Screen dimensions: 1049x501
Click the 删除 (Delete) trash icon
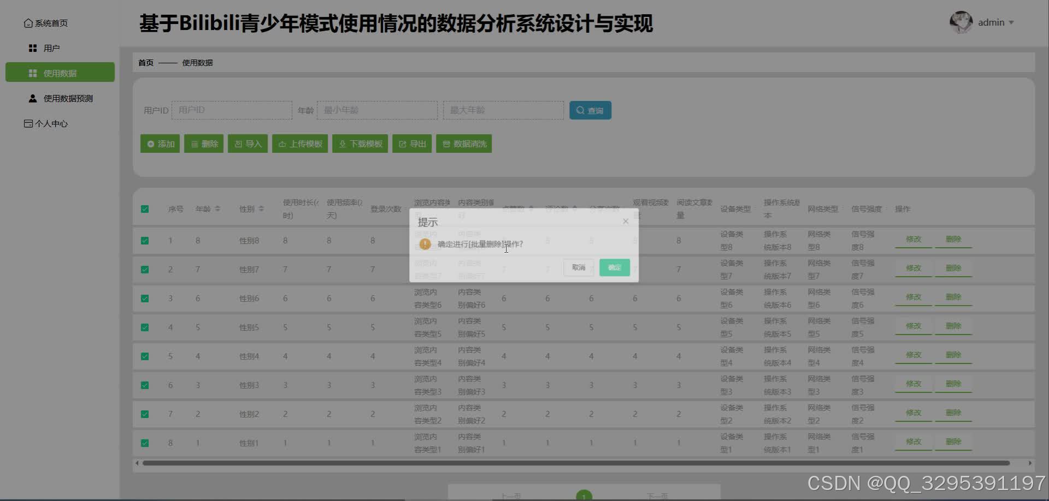[196, 144]
